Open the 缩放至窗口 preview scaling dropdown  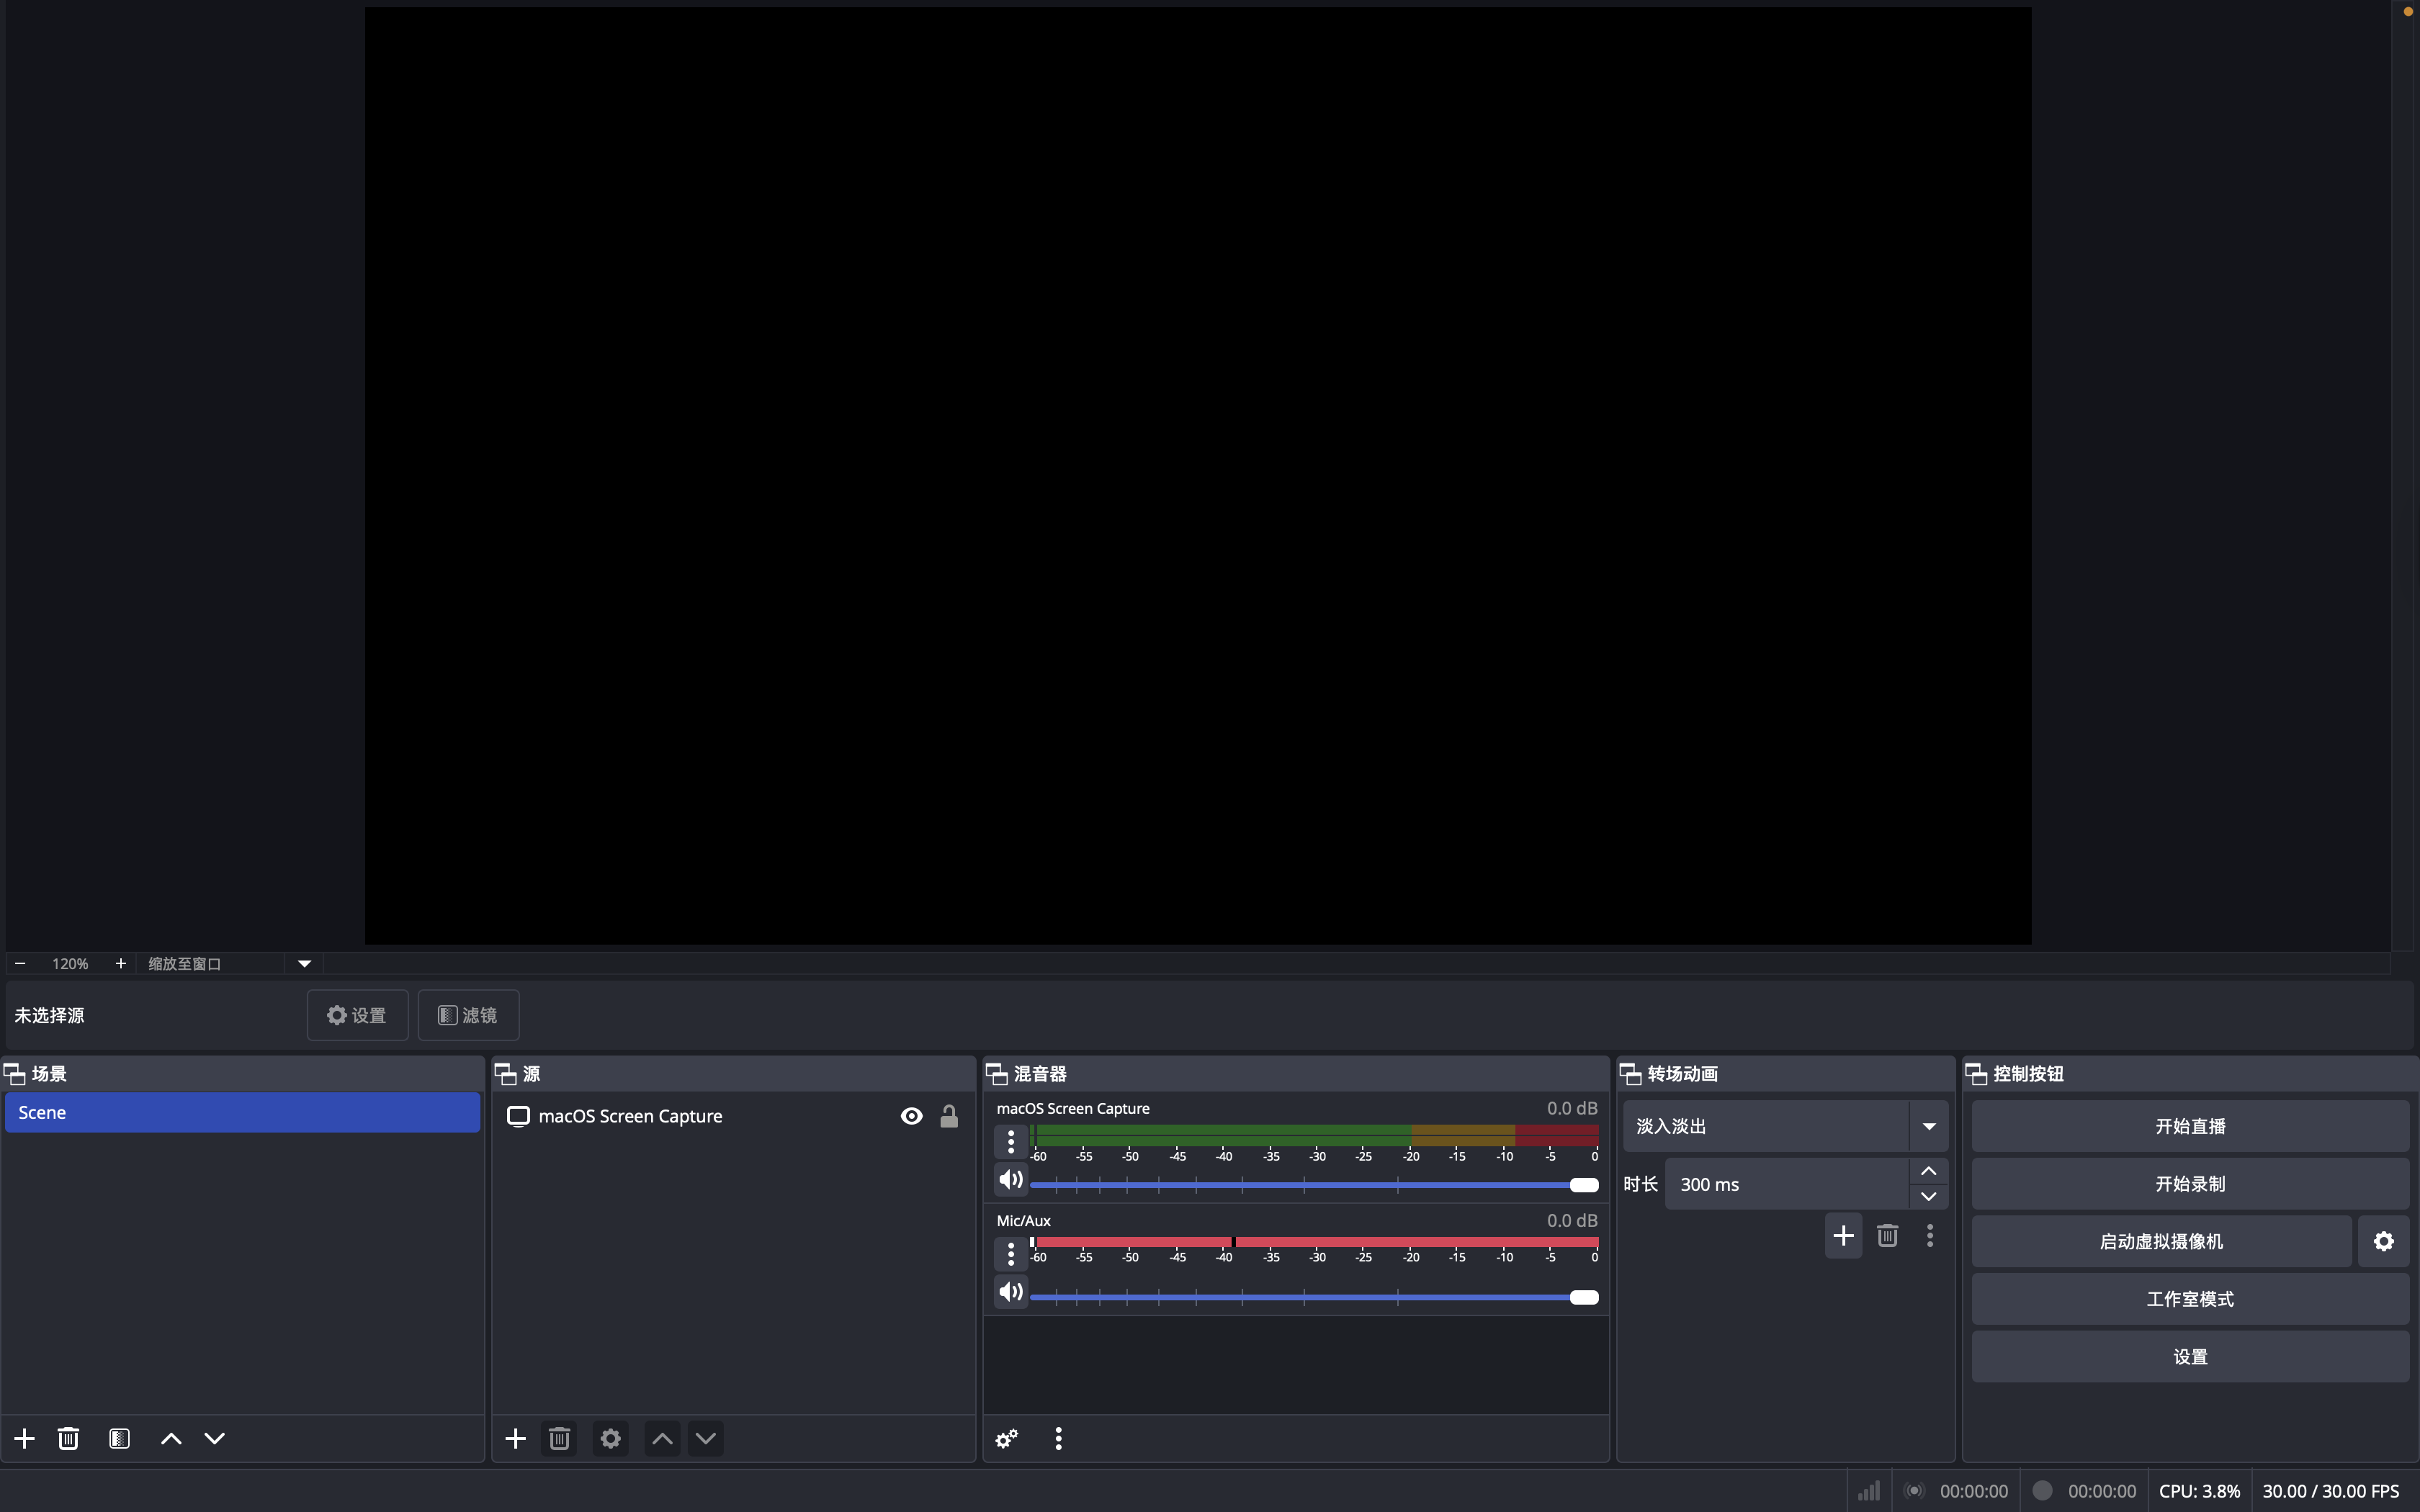[x=304, y=963]
